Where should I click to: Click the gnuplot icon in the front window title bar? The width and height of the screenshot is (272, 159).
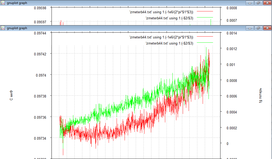[3, 28]
